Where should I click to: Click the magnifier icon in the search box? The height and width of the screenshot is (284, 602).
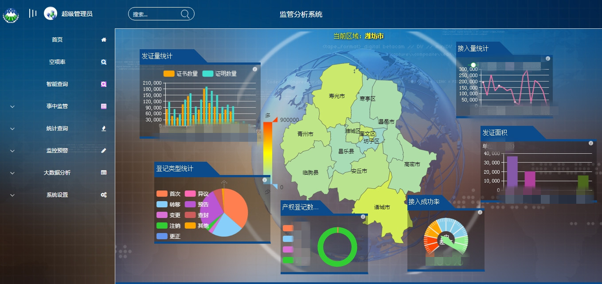pos(185,14)
